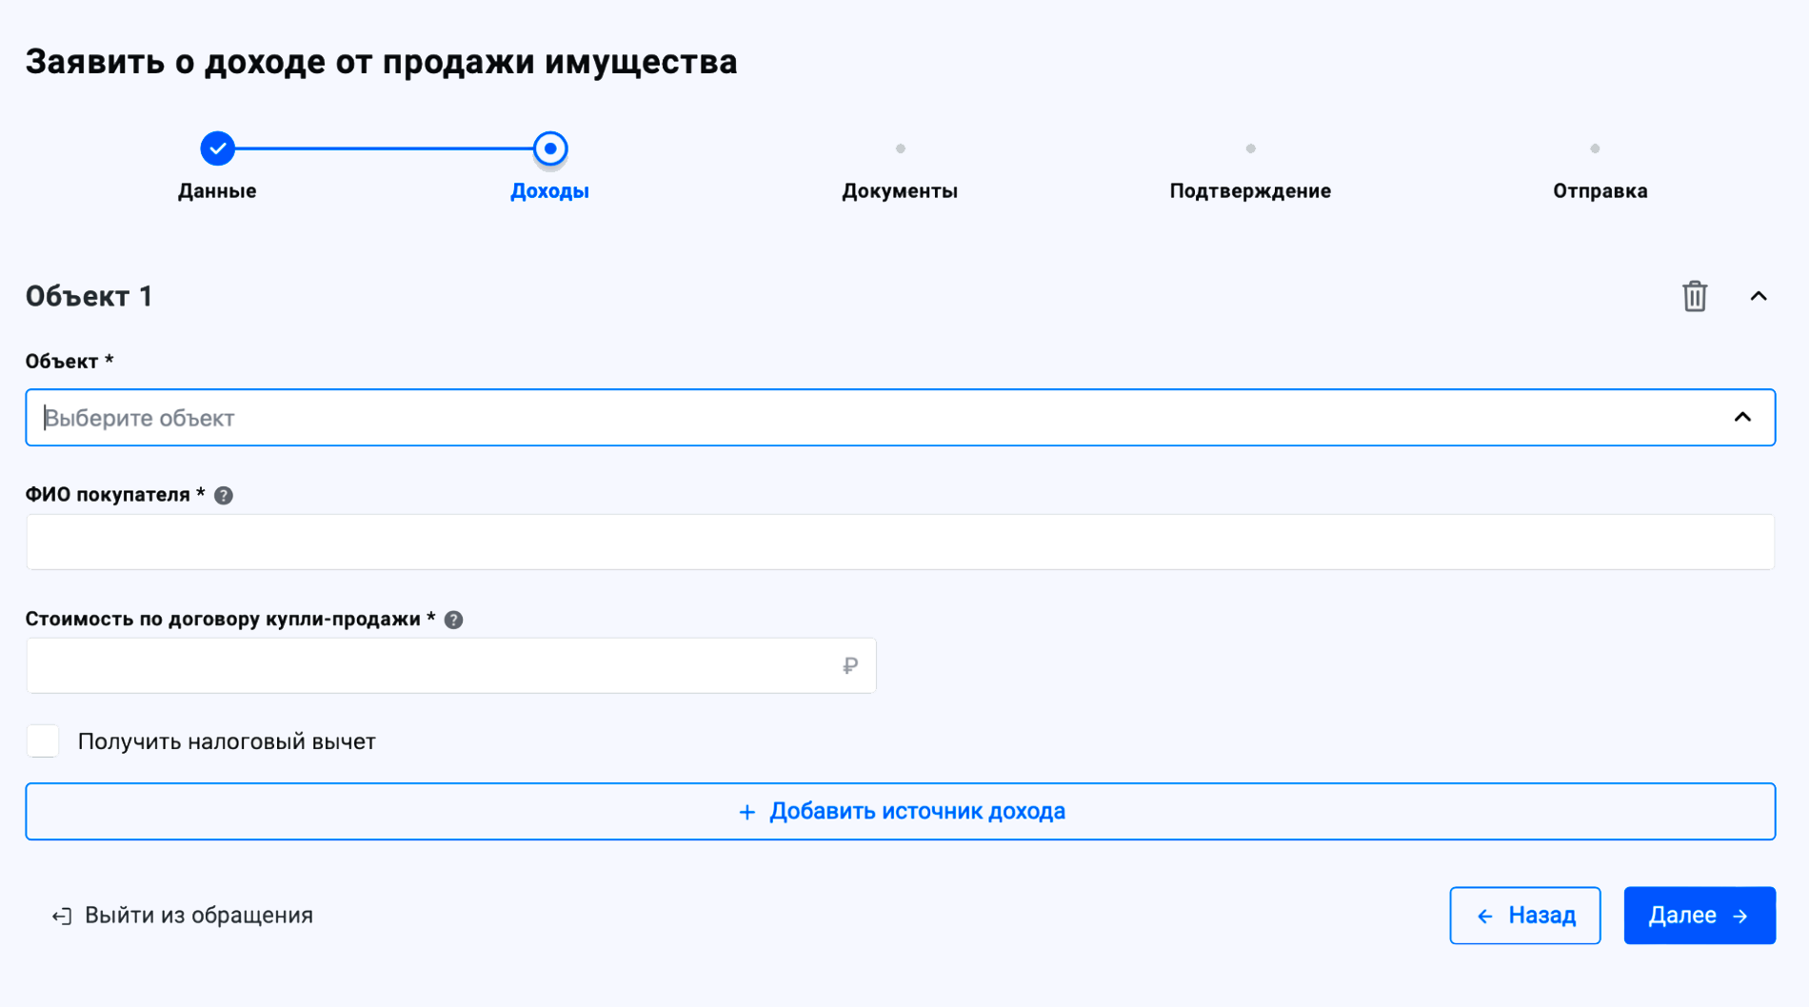This screenshot has height=1007, width=1809.
Task: Show help for Стоимость по договору купли-продажи
Action: (x=454, y=620)
